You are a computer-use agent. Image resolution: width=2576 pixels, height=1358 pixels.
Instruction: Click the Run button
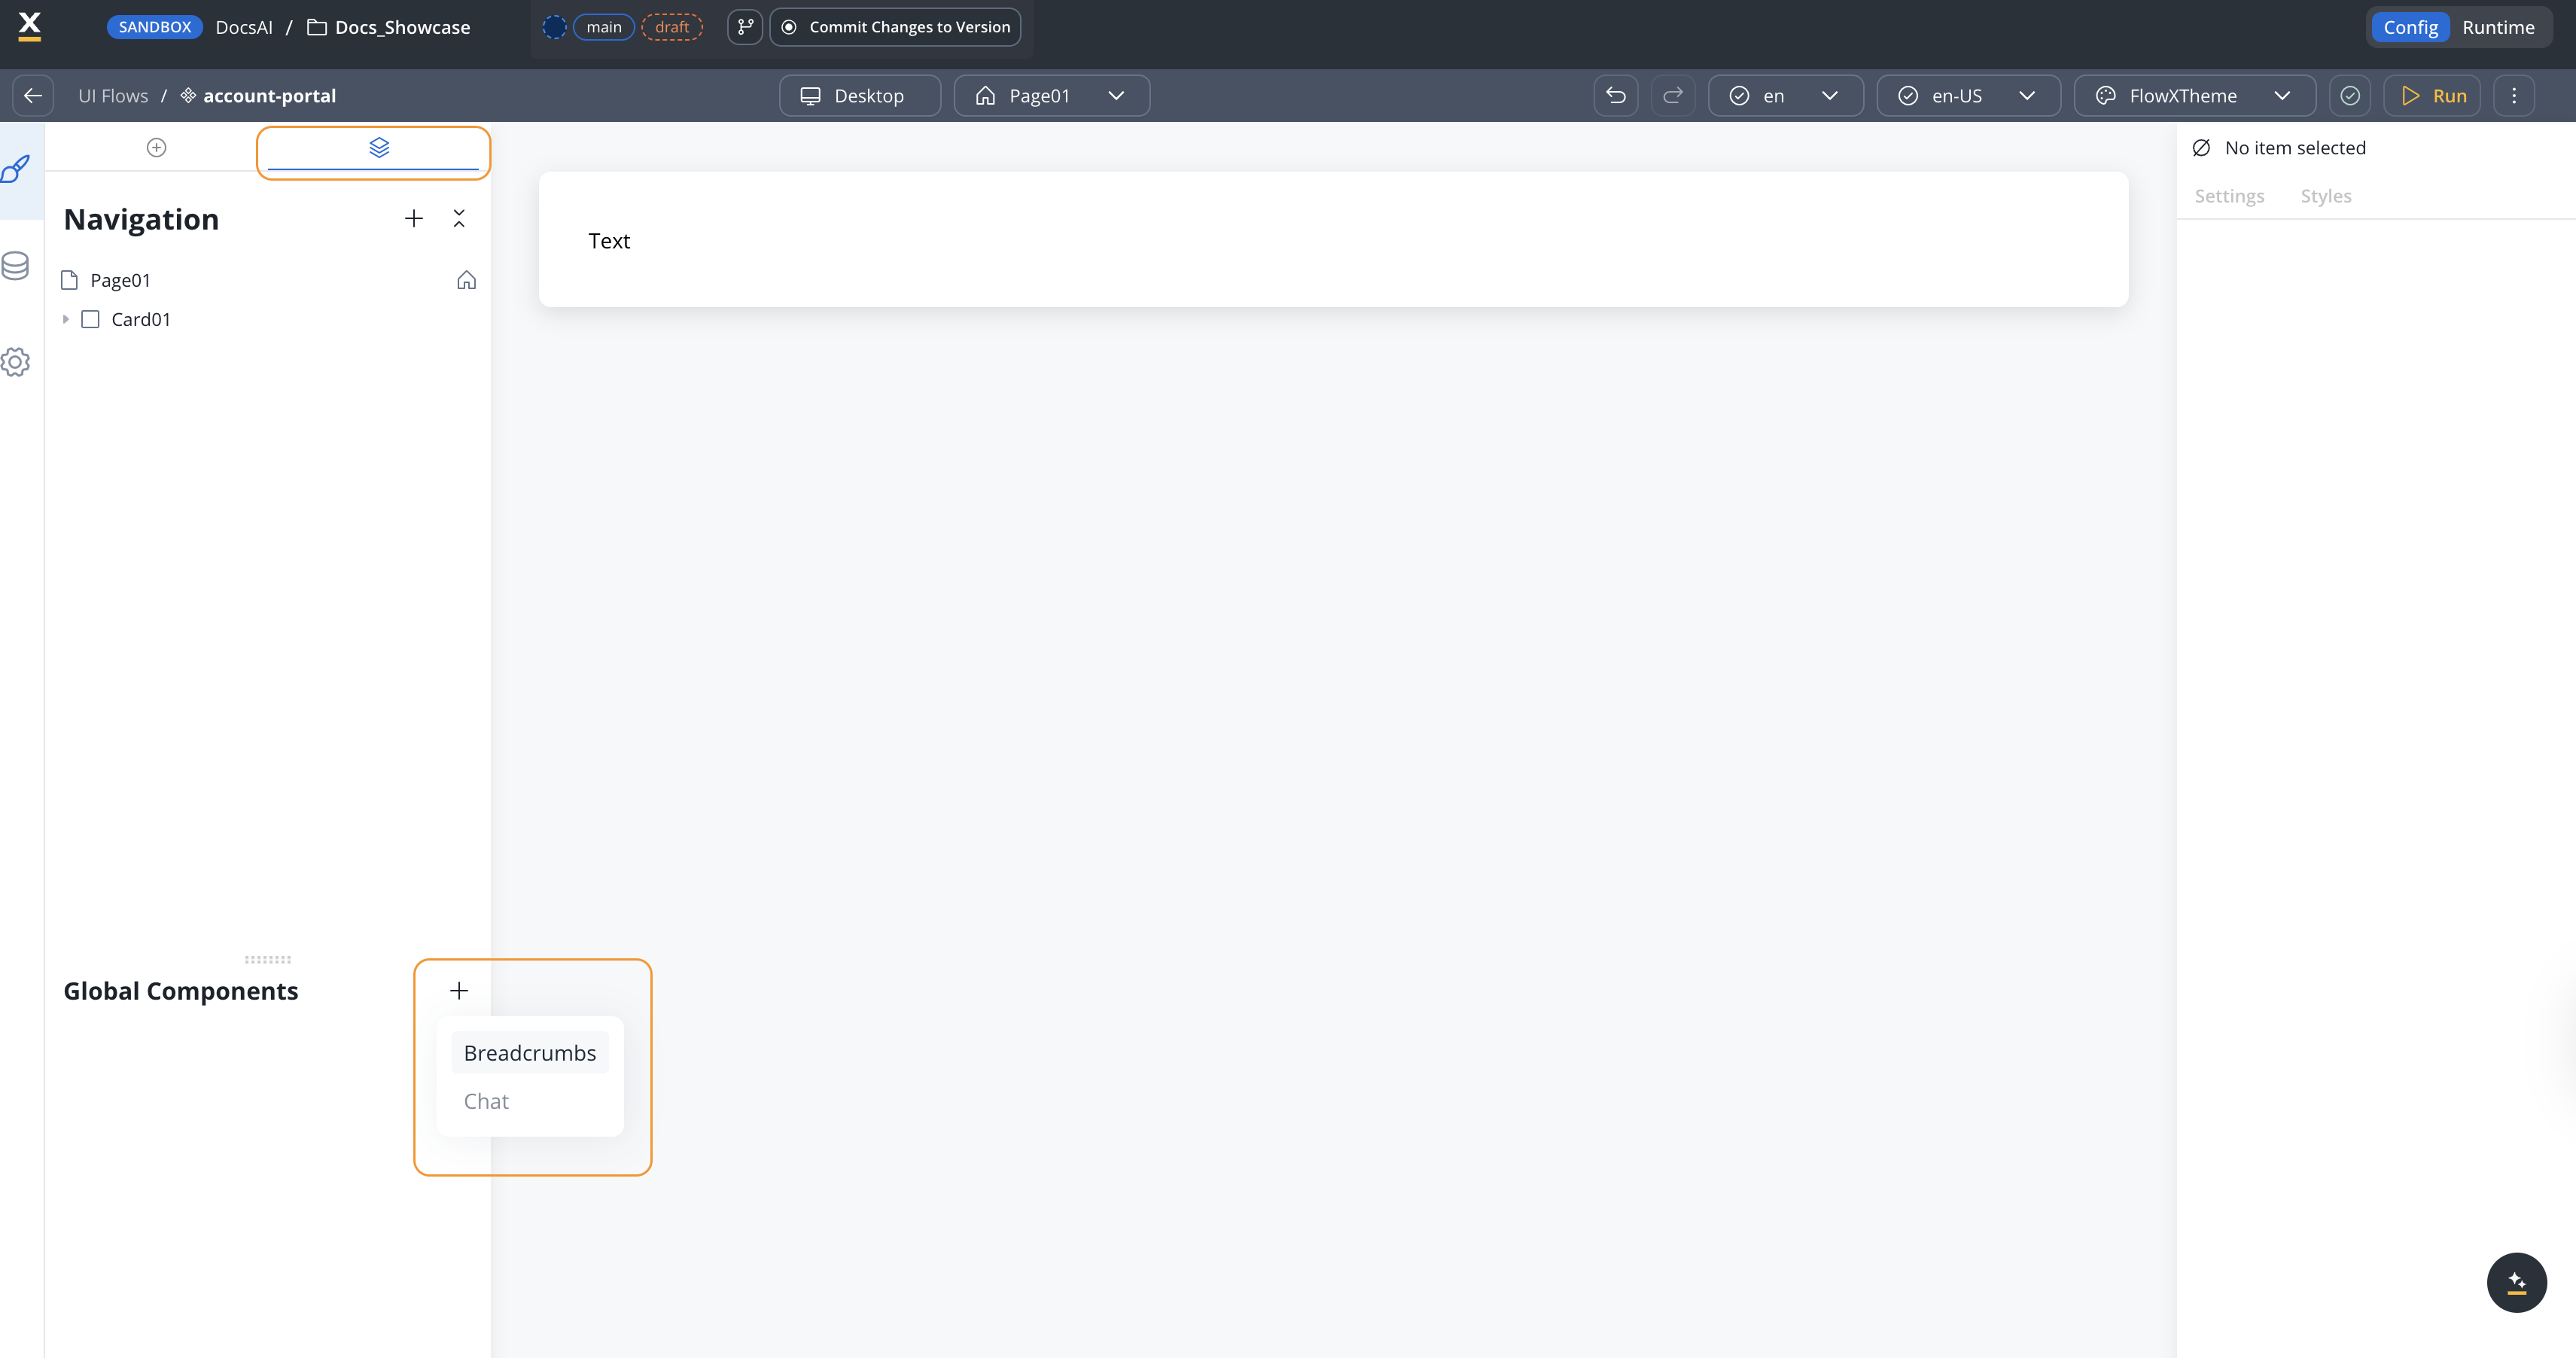[2432, 96]
